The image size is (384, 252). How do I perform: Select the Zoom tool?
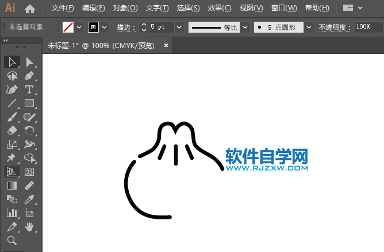12,241
